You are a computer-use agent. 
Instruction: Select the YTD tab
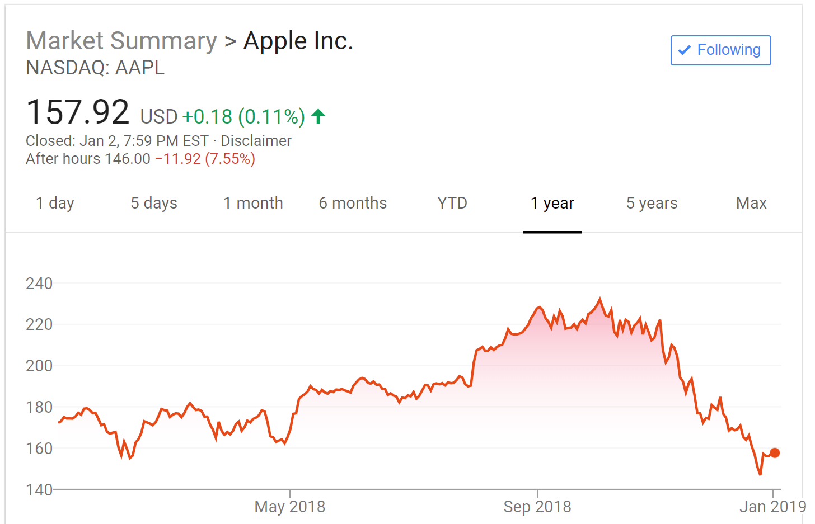(x=452, y=203)
